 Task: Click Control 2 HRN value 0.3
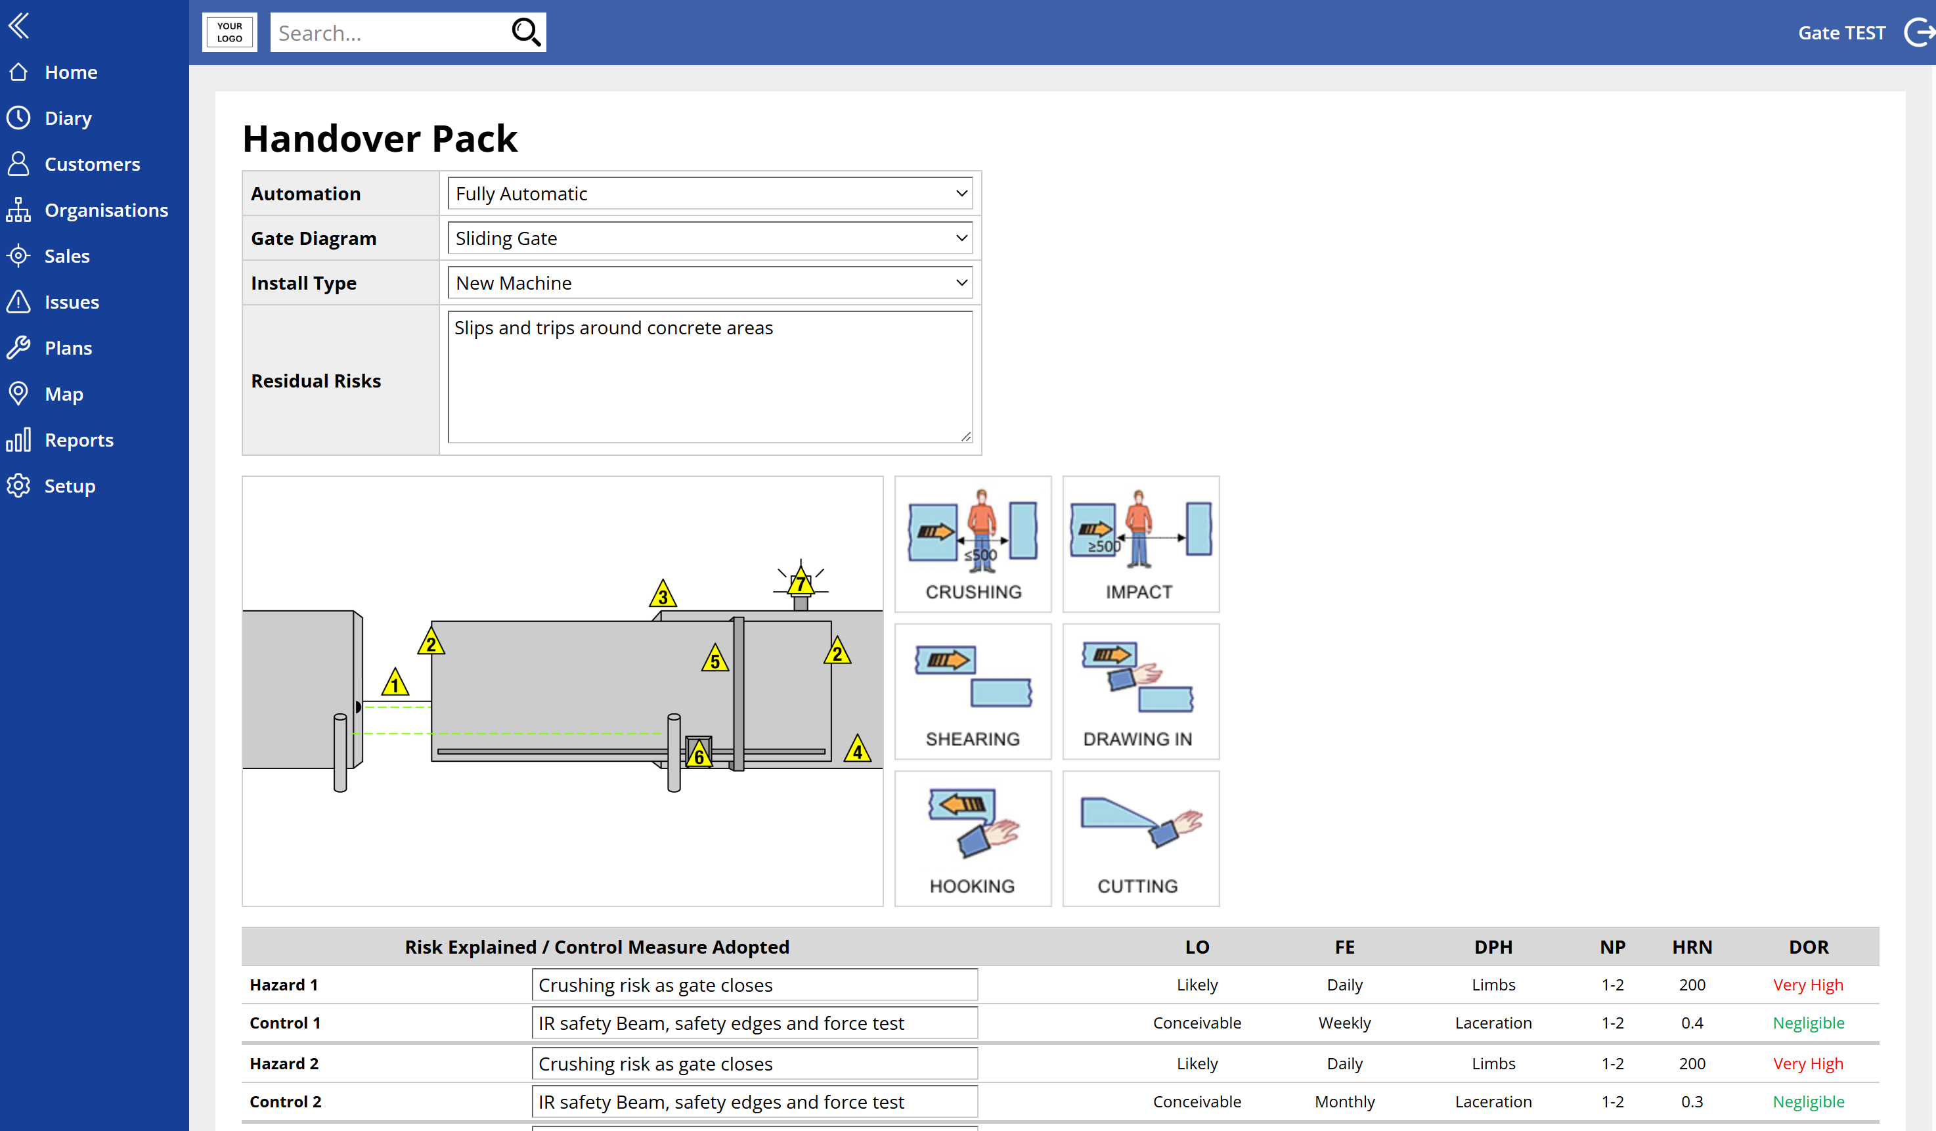(x=1692, y=1102)
